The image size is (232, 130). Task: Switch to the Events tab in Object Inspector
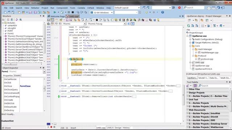coord(17,75)
